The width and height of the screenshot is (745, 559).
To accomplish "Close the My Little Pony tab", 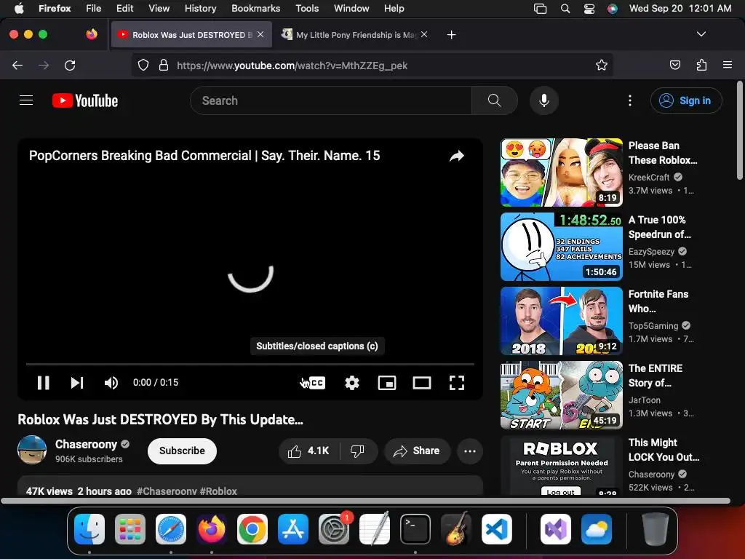I will pos(424,34).
